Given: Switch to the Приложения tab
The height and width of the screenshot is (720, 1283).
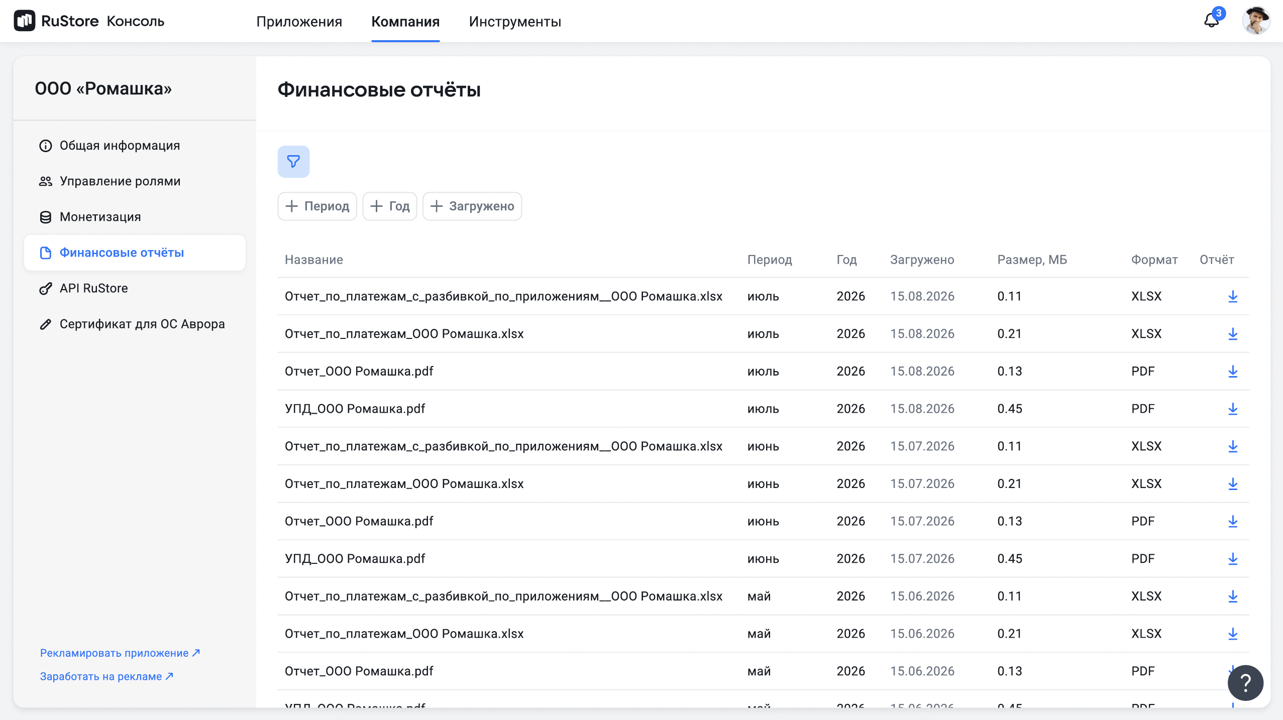Looking at the screenshot, I should coord(299,22).
